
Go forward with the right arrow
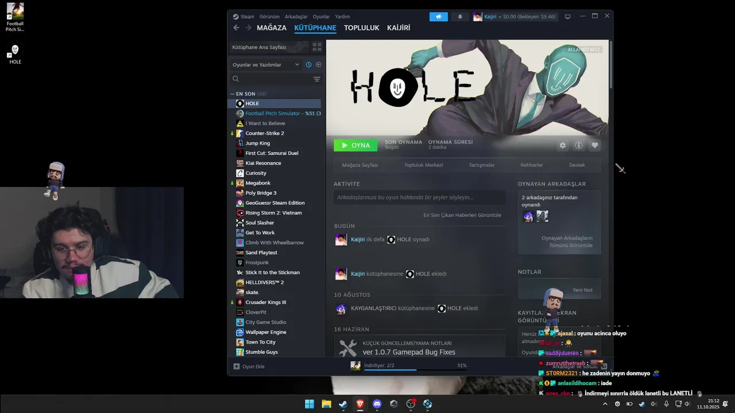tap(248, 28)
